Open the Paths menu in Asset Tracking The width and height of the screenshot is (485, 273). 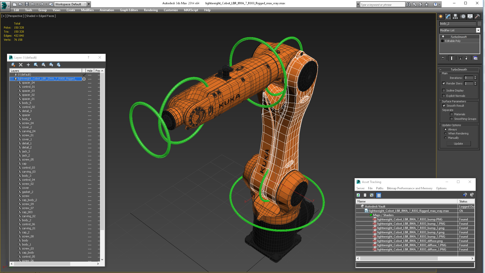[x=379, y=188]
